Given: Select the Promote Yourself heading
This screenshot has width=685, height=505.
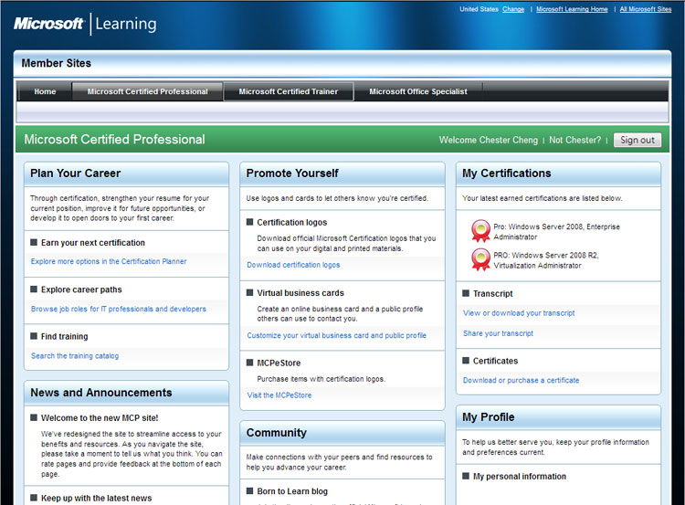Looking at the screenshot, I should (292, 174).
